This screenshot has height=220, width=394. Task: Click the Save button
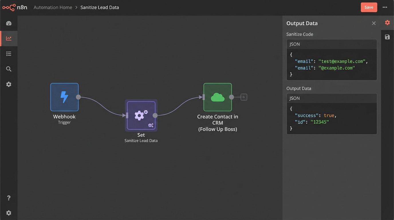coord(369,7)
